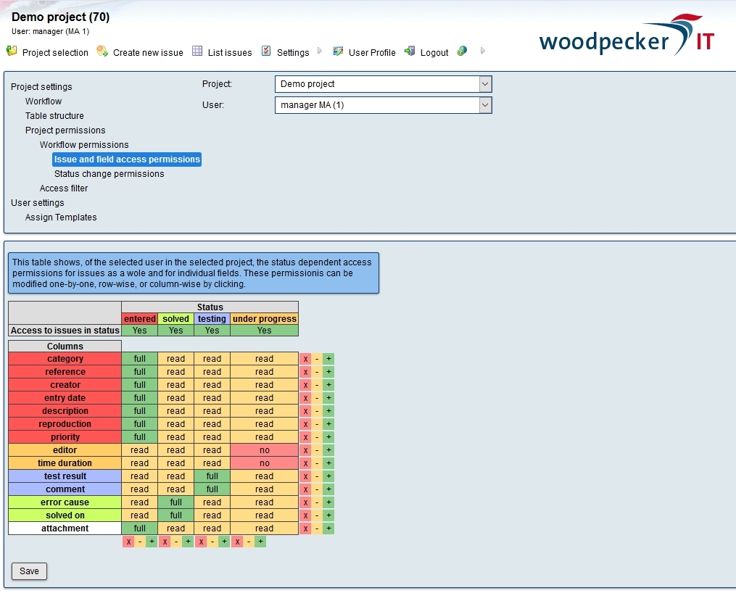The height and width of the screenshot is (601, 736).
Task: Click the Save button
Action: tap(29, 571)
